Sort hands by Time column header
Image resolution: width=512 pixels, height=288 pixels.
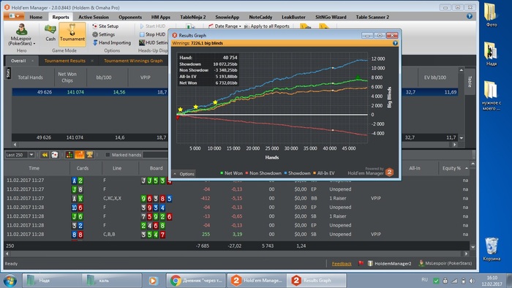34,168
